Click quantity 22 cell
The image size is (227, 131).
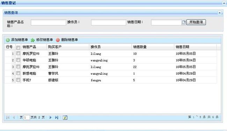pyautogui.click(x=135, y=67)
